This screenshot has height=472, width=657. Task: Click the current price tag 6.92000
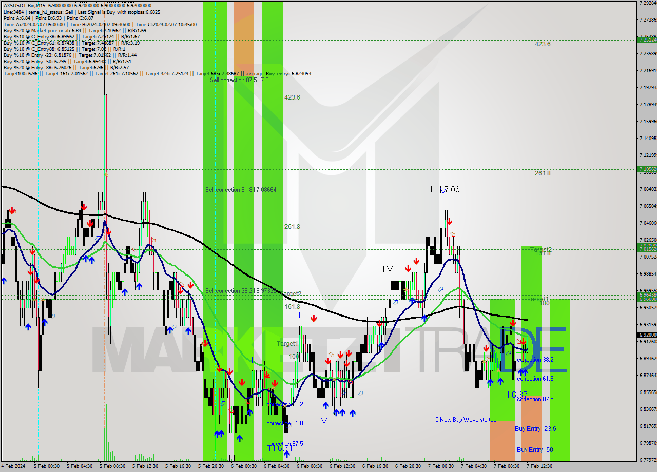647,335
